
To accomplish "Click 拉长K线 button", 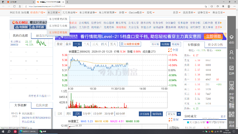I will [x=145, y=114].
